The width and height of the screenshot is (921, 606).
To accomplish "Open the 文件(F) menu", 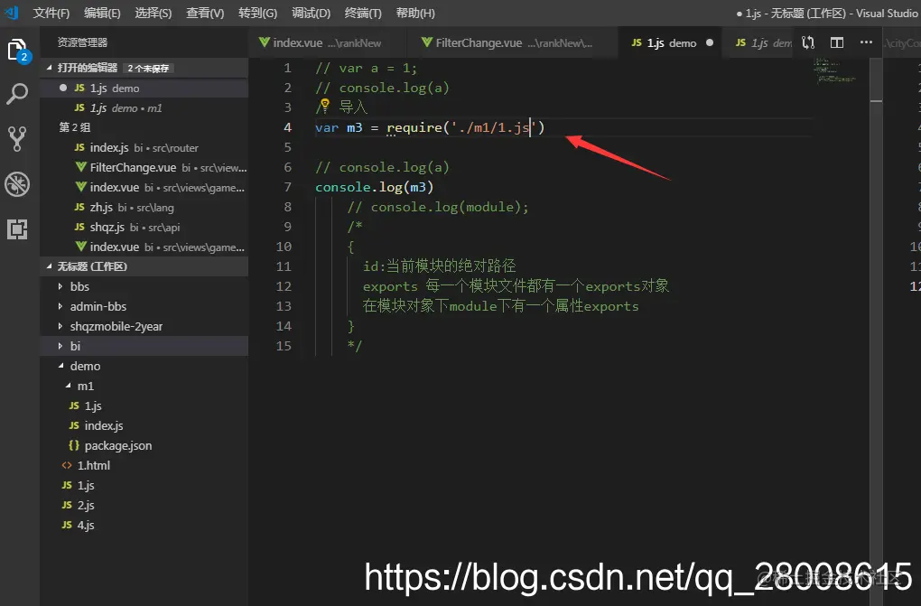I will click(x=51, y=13).
